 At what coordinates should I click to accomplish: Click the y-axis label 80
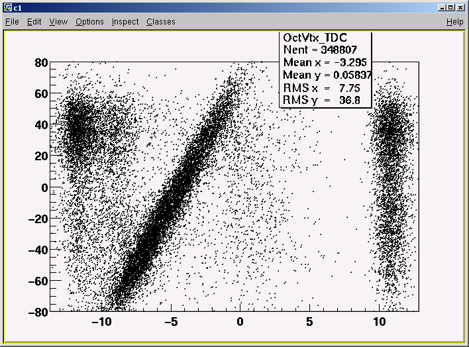[x=41, y=63]
